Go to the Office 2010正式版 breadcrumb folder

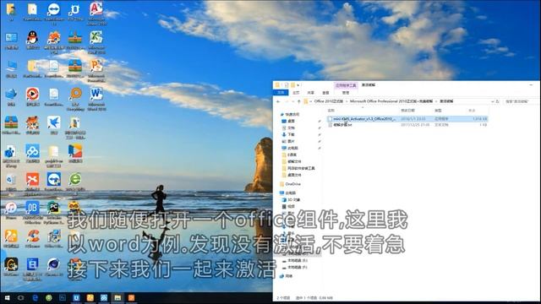point(329,101)
